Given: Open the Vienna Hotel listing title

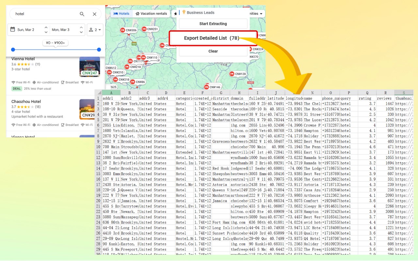Looking at the screenshot, I should pyautogui.click(x=23, y=59).
